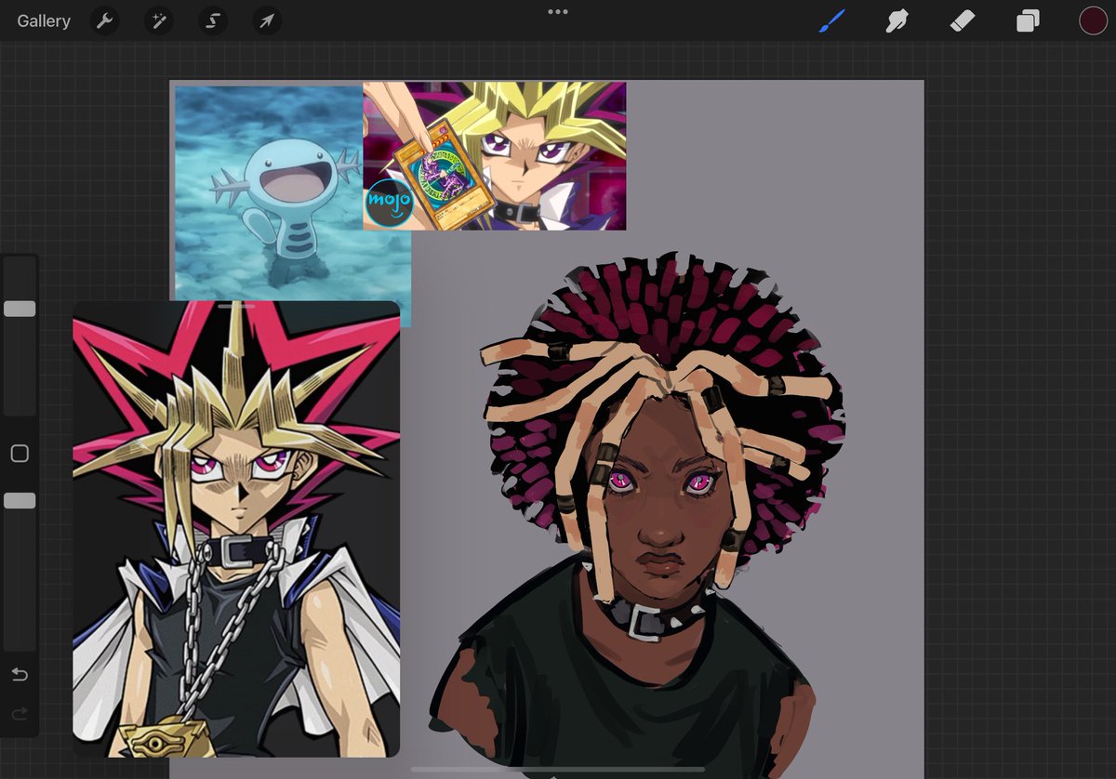Open the Layers panel
Image resolution: width=1116 pixels, height=779 pixels.
click(x=1028, y=20)
